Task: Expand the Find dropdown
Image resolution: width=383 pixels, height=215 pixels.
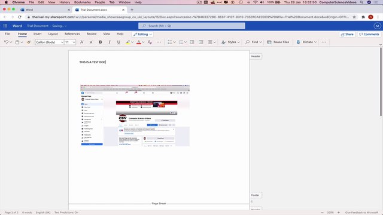Action: click(261, 42)
